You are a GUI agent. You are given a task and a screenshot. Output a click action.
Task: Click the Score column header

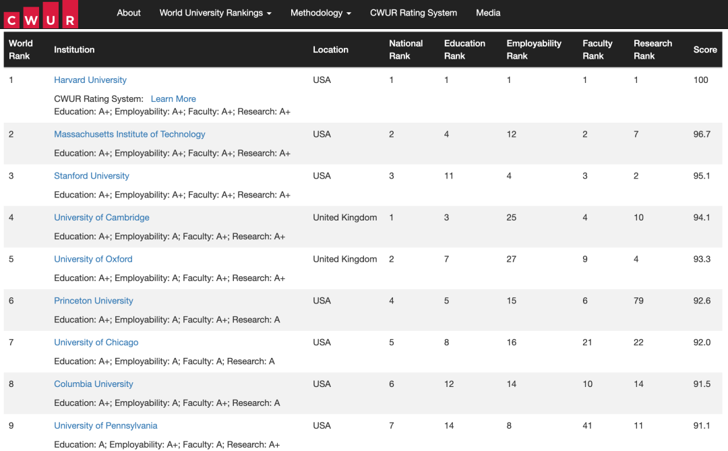[705, 50]
